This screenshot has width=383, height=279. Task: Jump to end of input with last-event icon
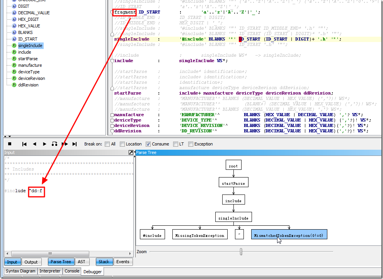tap(74, 144)
